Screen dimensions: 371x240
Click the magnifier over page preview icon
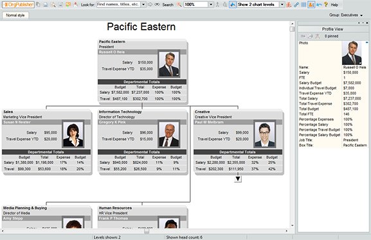pyautogui.click(x=53, y=5)
